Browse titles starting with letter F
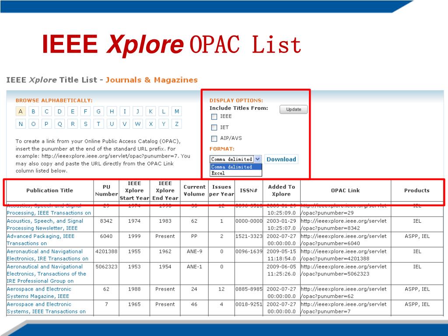Image resolution: width=448 pixels, height=336 pixels. coord(85,112)
